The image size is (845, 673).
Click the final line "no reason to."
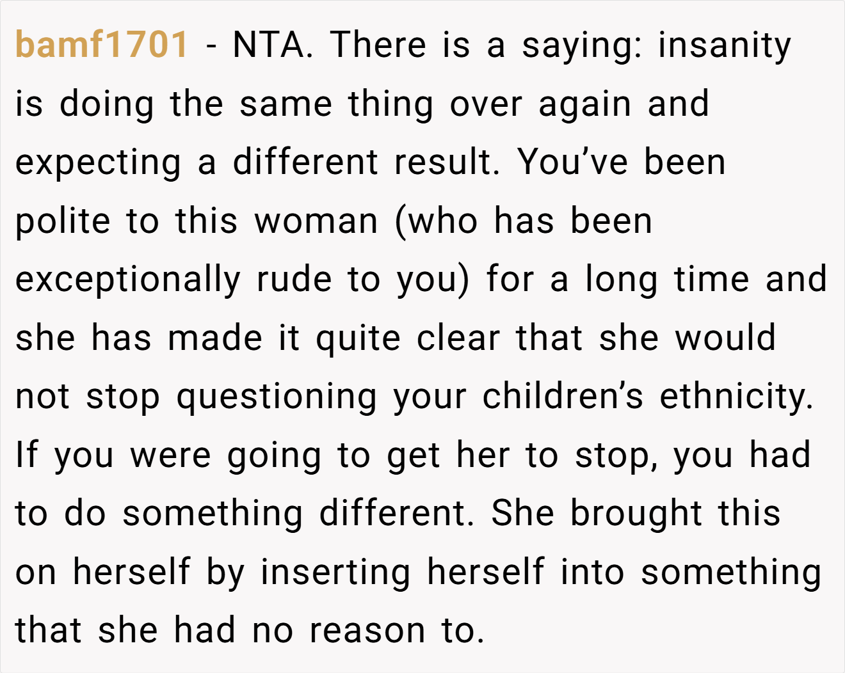[x=368, y=631]
